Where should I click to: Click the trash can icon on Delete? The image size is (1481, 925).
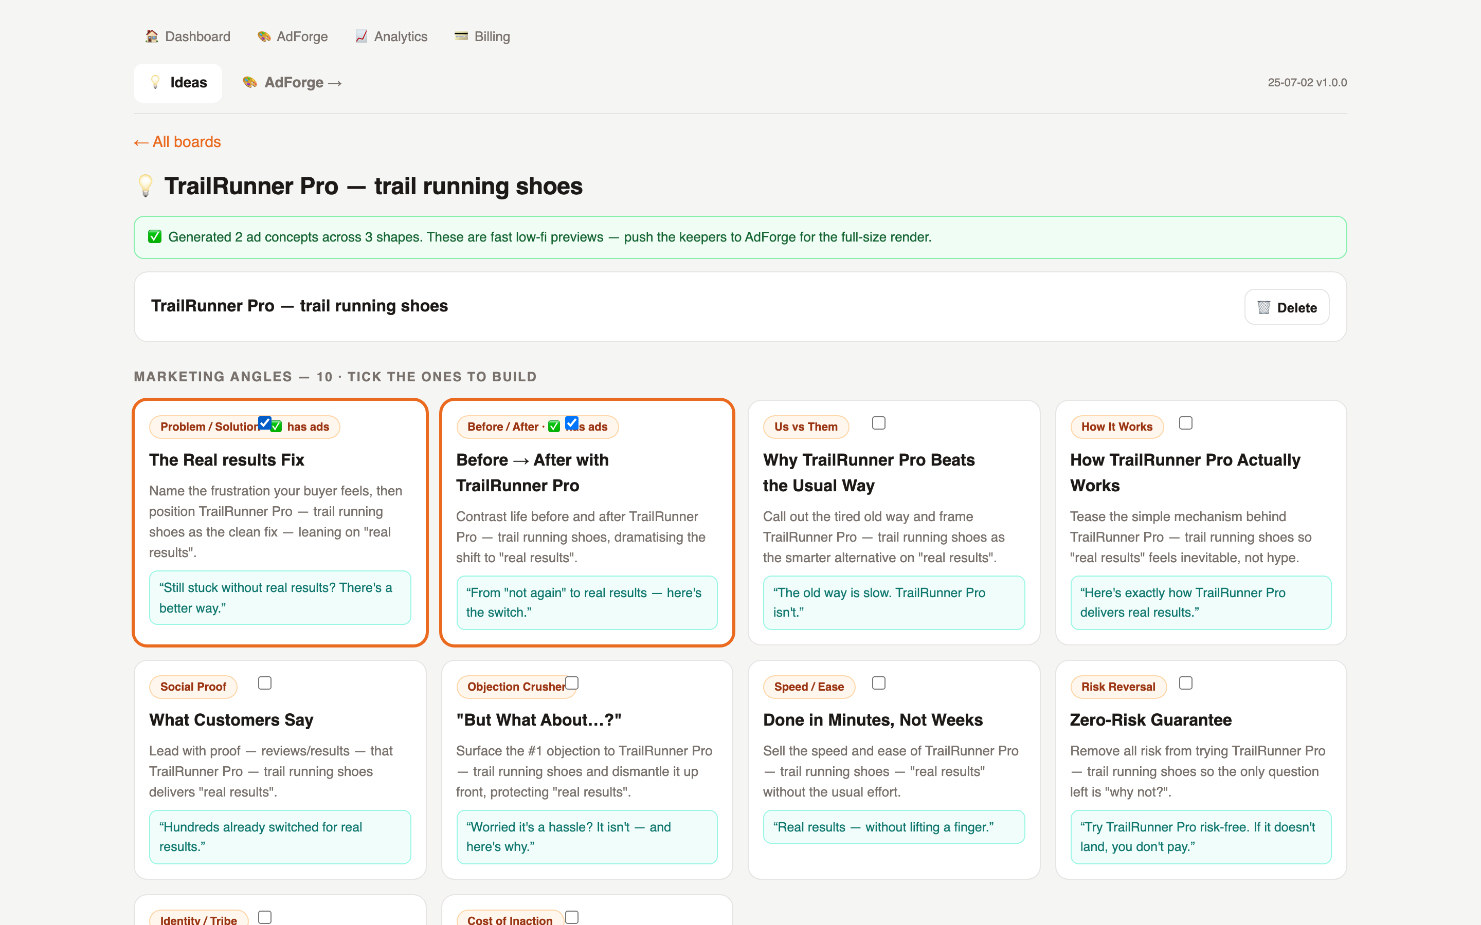coord(1264,307)
